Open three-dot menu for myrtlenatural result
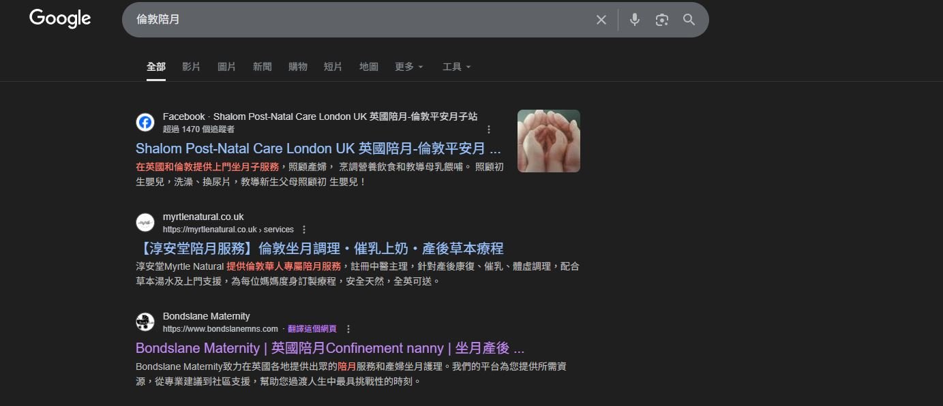 click(304, 230)
